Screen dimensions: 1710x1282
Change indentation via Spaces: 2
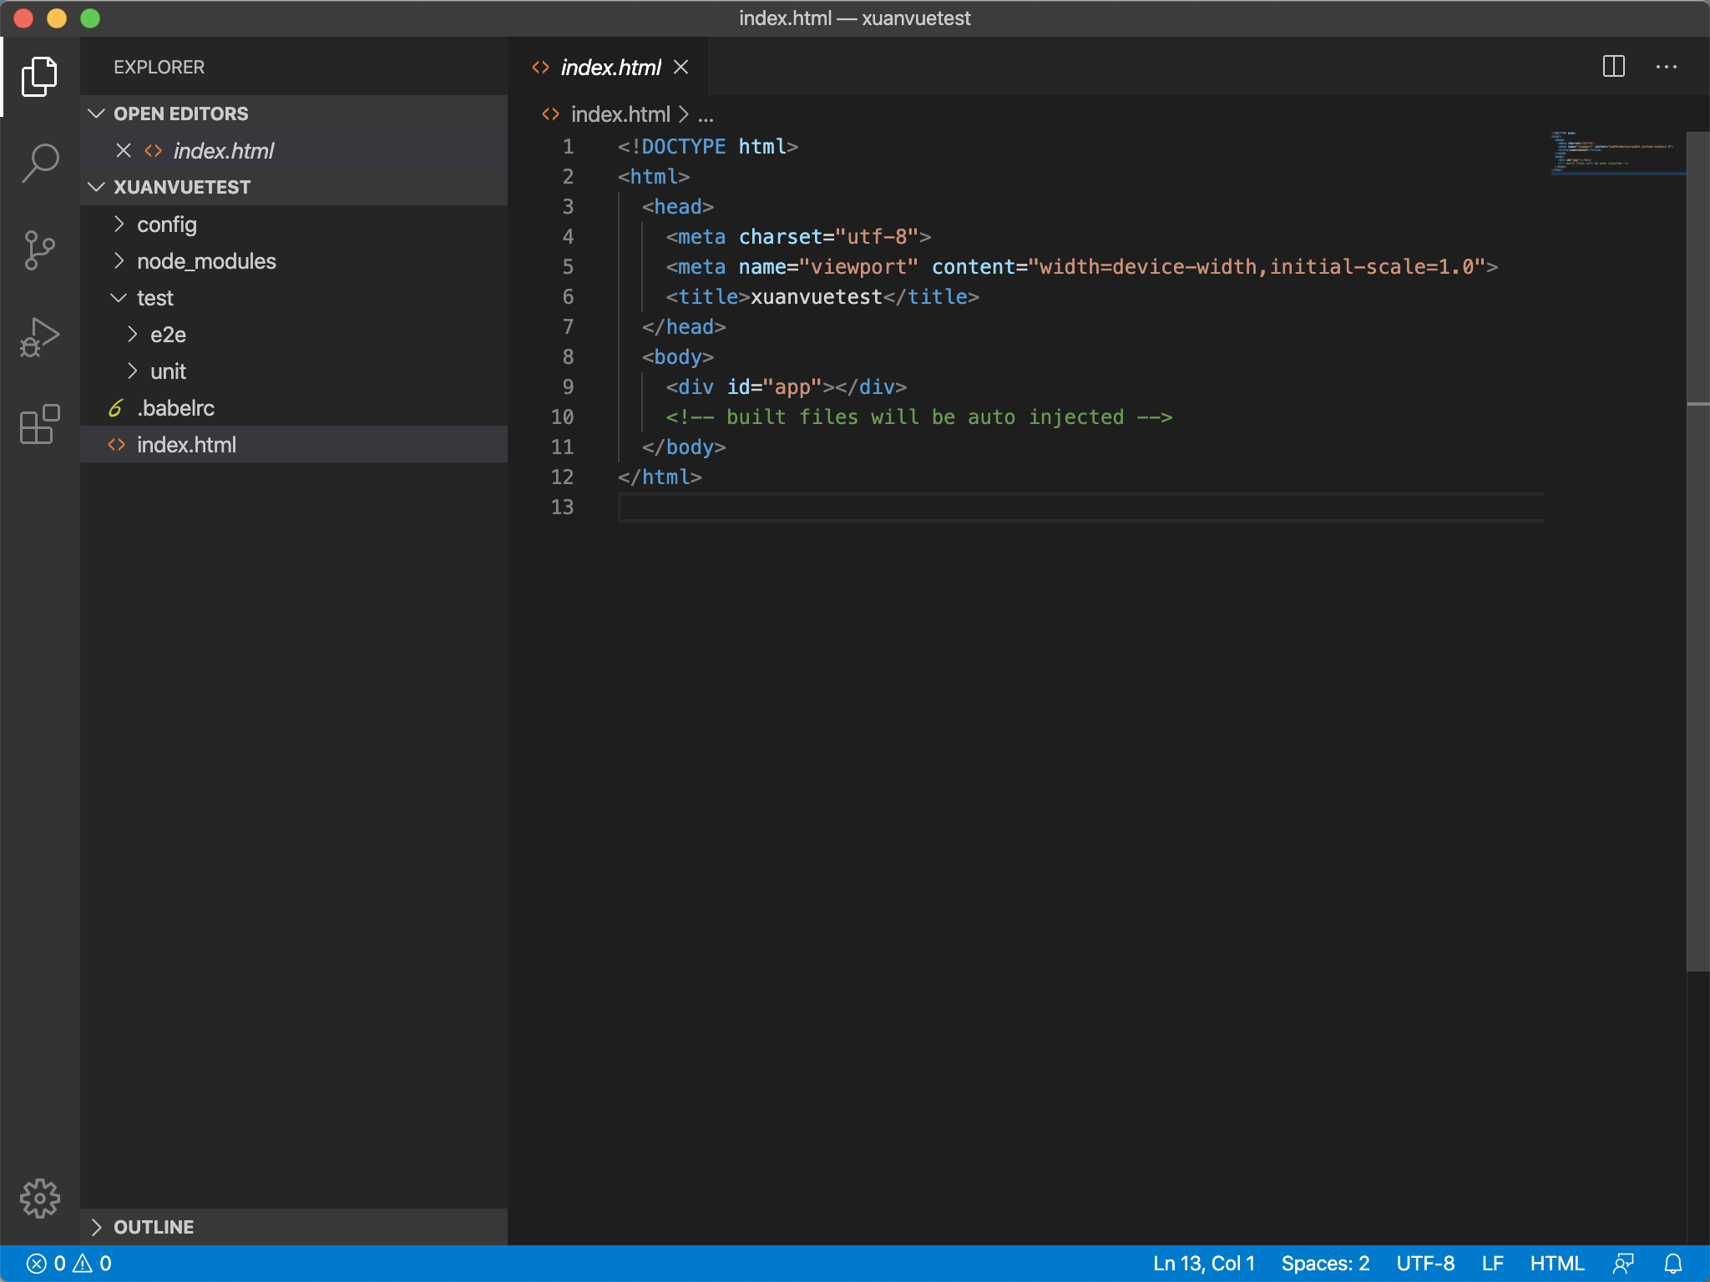pyautogui.click(x=1325, y=1264)
